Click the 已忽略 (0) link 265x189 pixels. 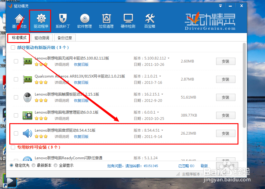[186, 166]
